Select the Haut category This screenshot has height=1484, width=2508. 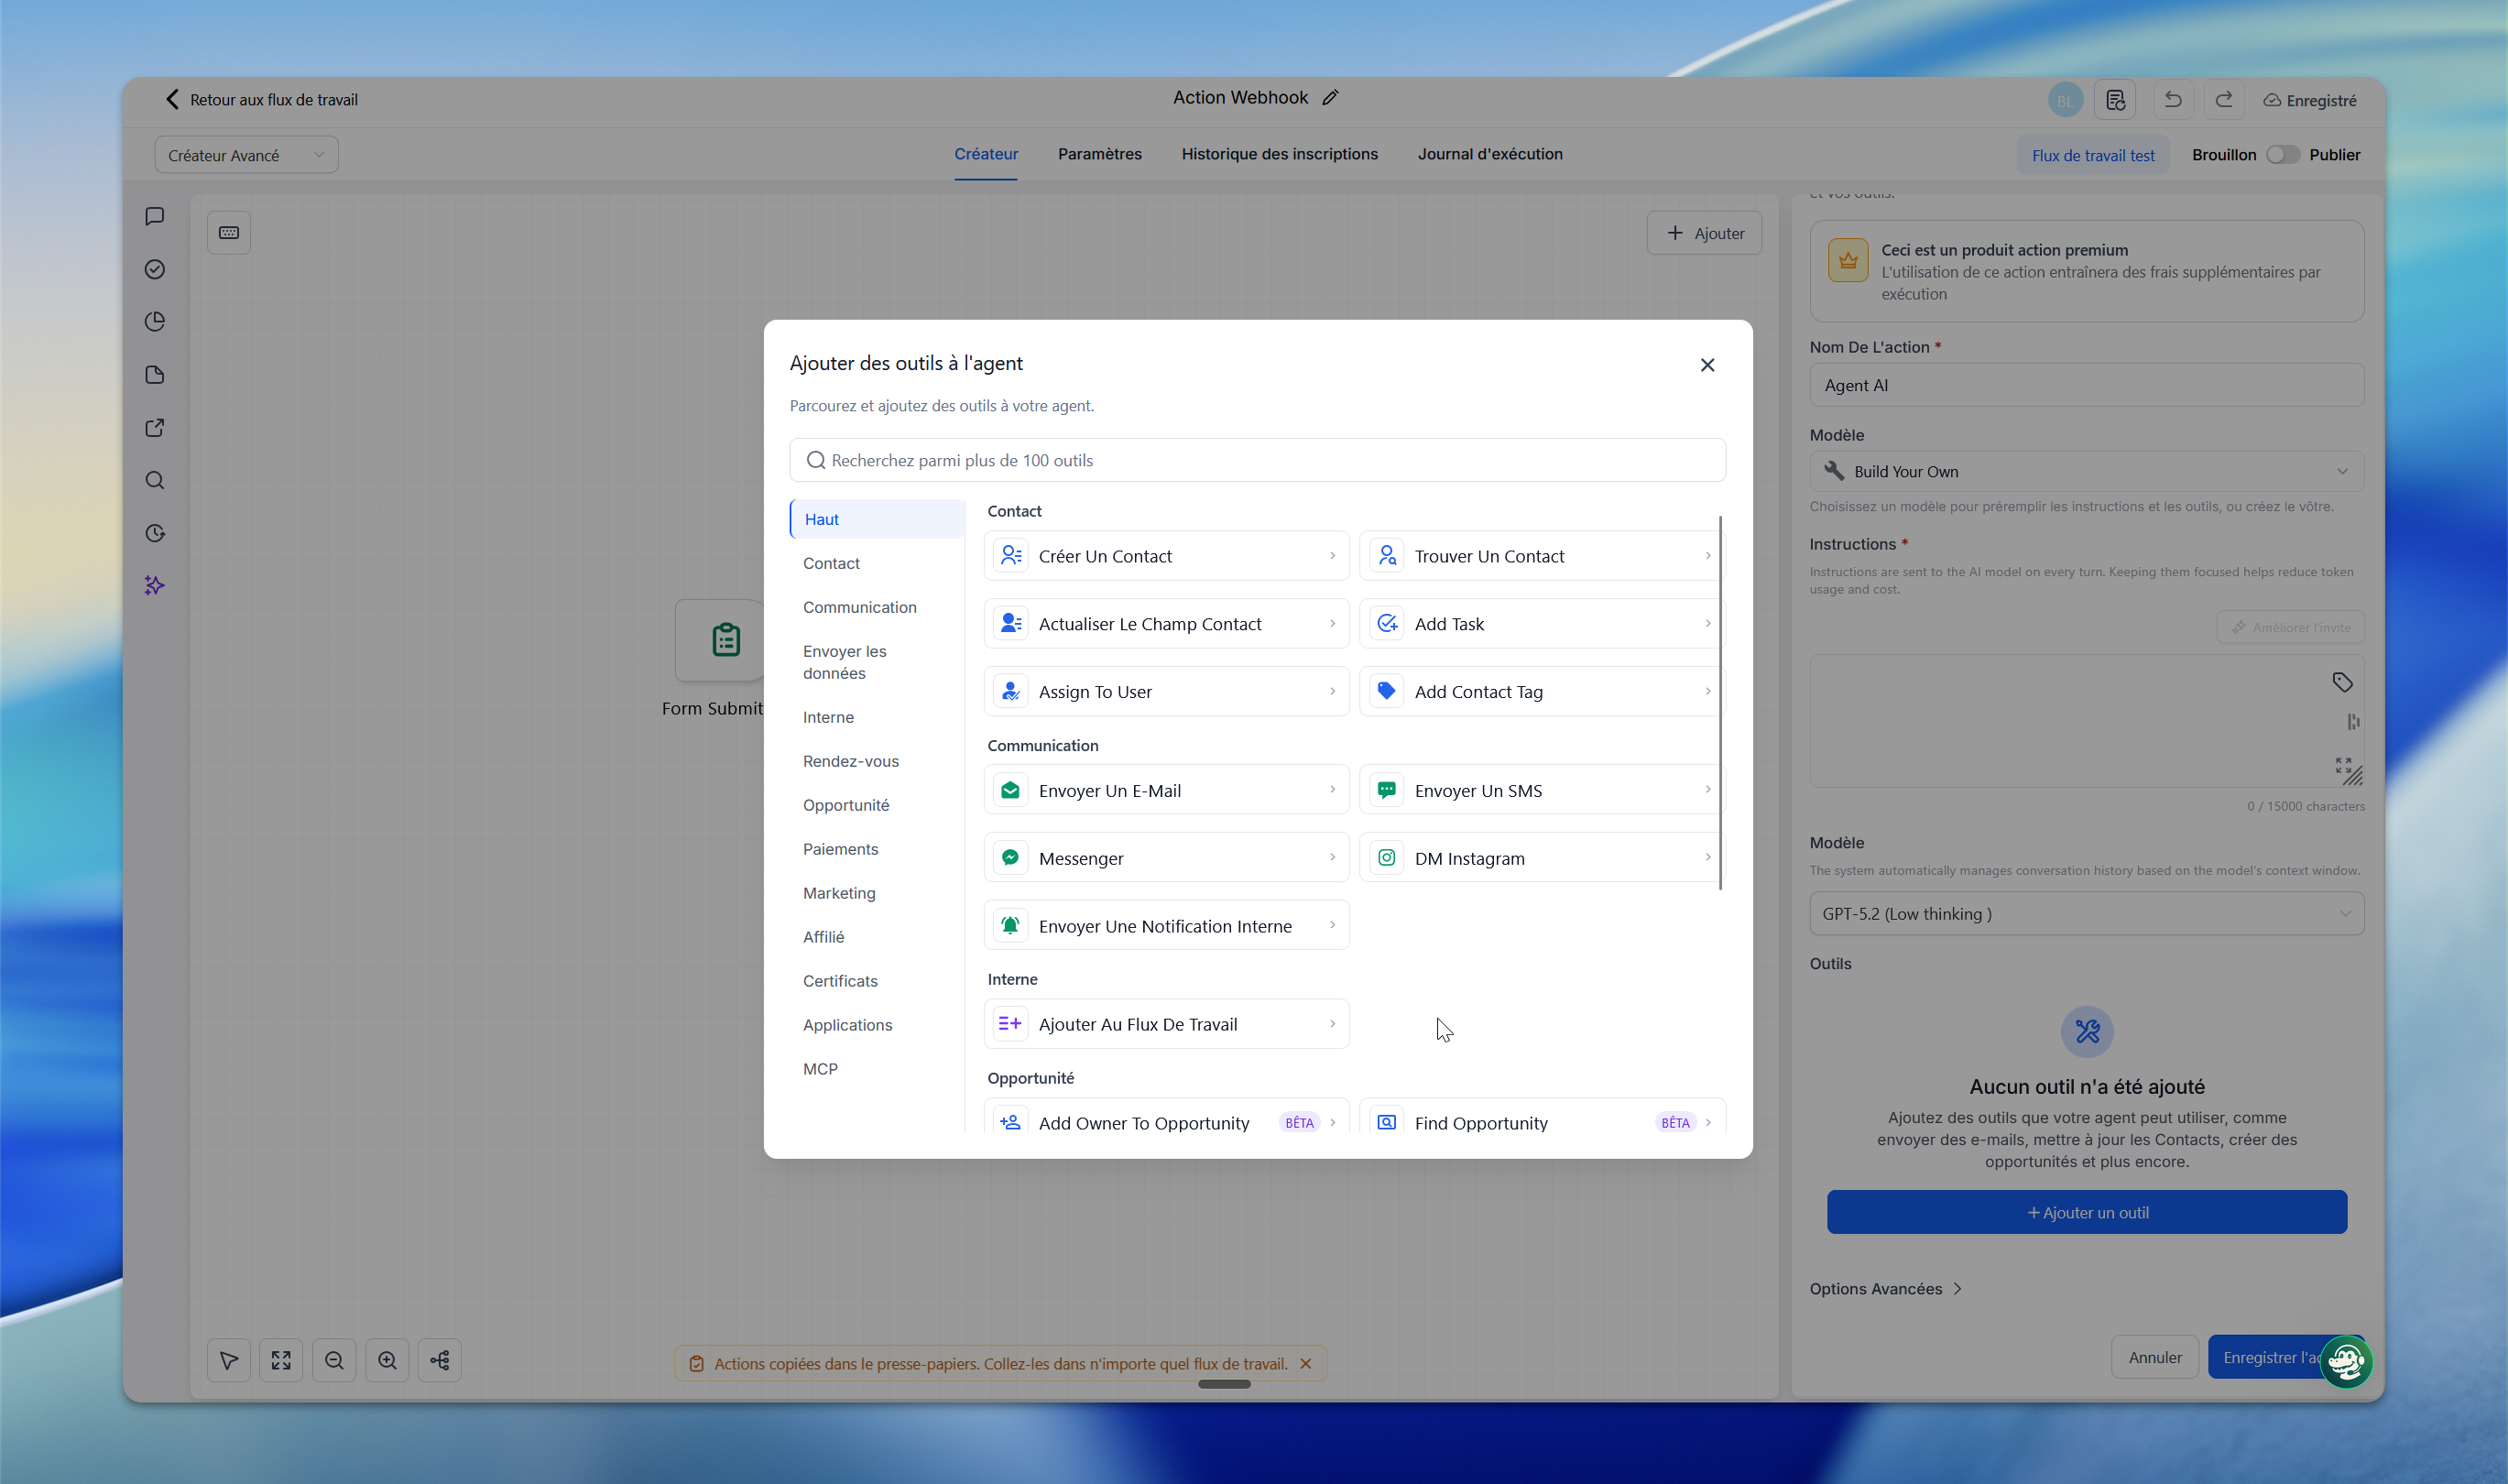click(x=877, y=519)
